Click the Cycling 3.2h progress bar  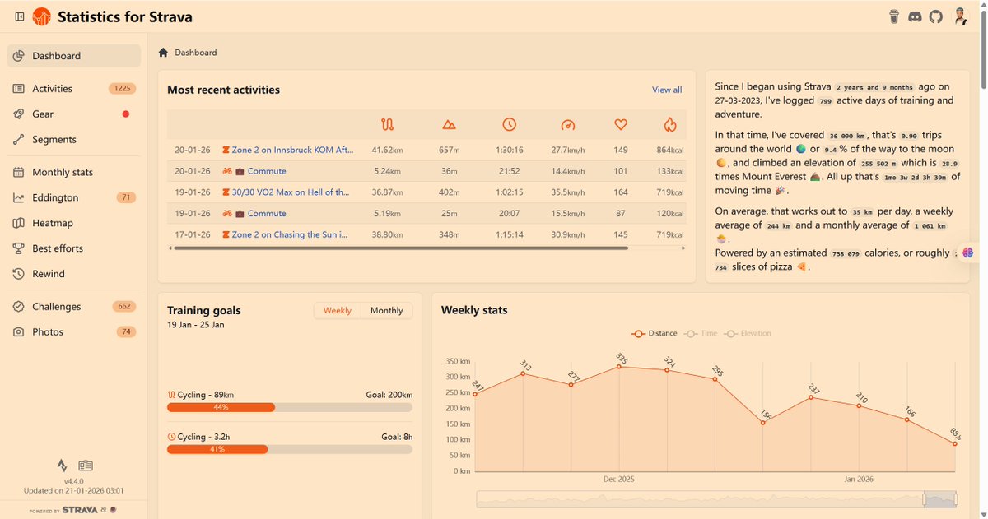pos(290,449)
